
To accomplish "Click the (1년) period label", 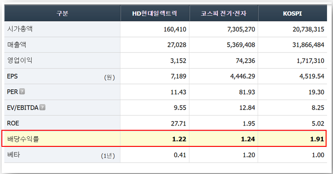I will click(108, 156).
